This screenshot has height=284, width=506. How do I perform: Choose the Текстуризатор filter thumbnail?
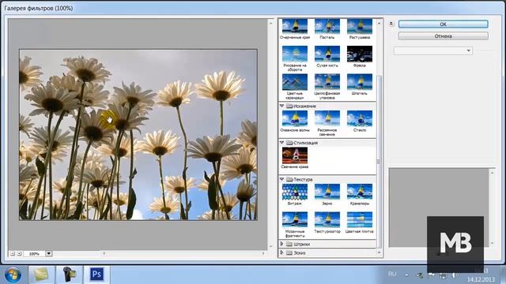click(327, 220)
